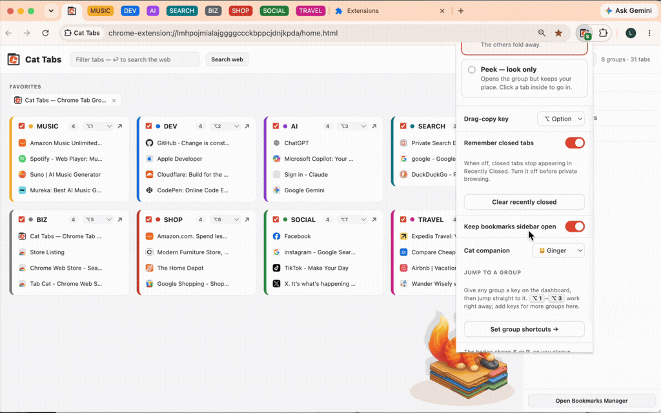This screenshot has height=413, width=661.
Task: Click the bookmark star in address bar
Action: pyautogui.click(x=558, y=33)
